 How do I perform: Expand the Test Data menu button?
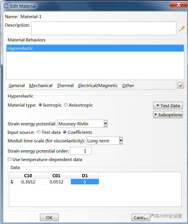168,105
